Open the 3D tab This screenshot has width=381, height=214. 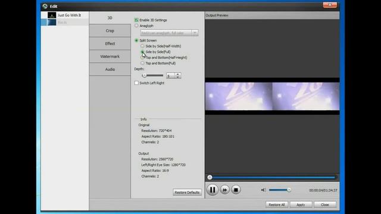coord(110,18)
